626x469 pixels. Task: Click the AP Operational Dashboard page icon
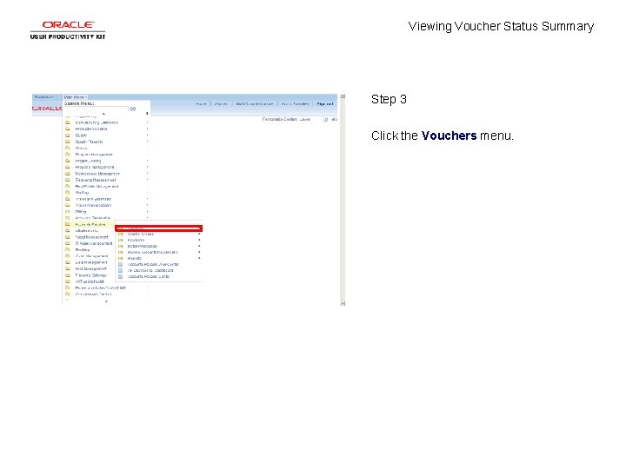[120, 270]
